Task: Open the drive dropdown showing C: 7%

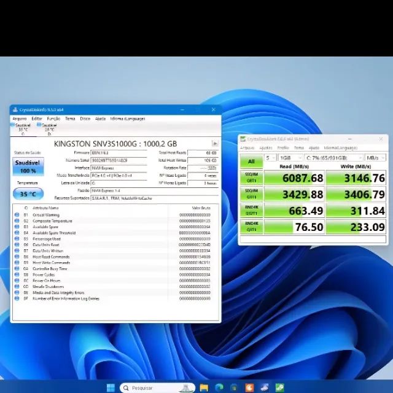Action: [x=333, y=158]
